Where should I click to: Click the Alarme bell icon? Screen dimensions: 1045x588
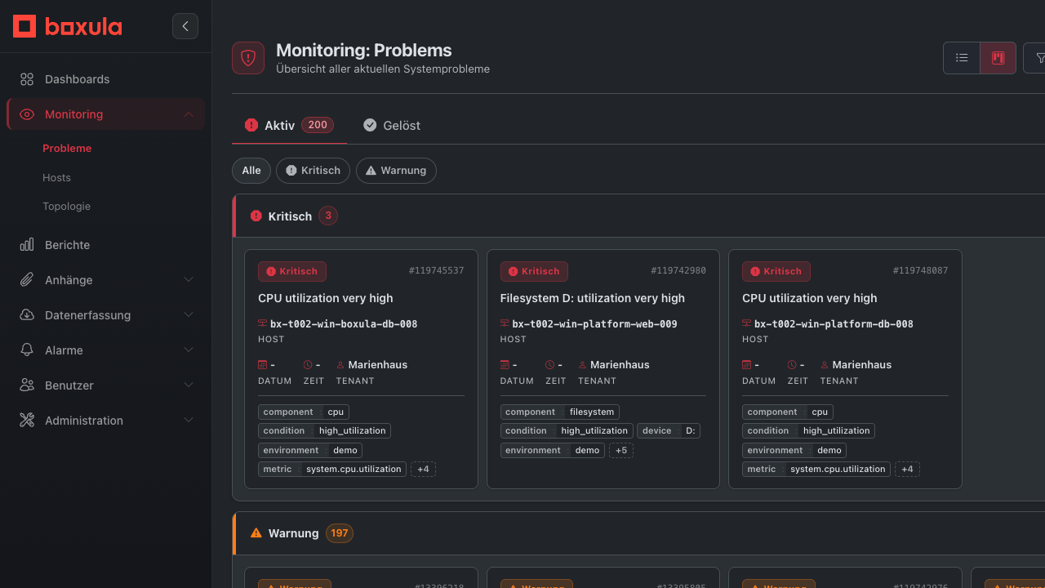pyautogui.click(x=27, y=350)
